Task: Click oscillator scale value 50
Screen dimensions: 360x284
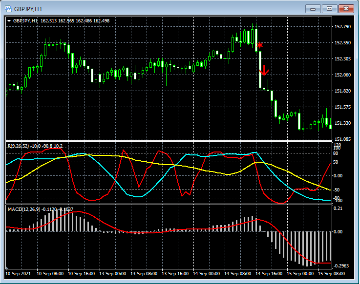Action: (x=336, y=162)
